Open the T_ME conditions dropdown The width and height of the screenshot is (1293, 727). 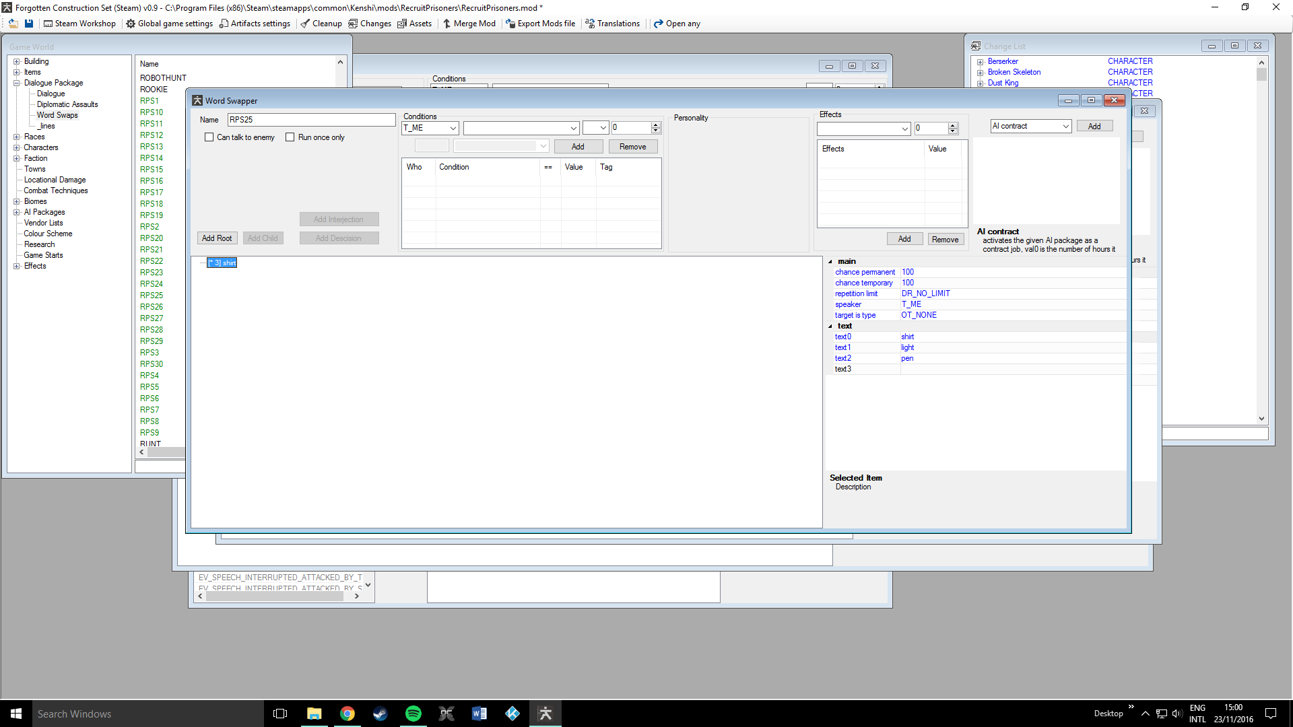click(x=453, y=128)
